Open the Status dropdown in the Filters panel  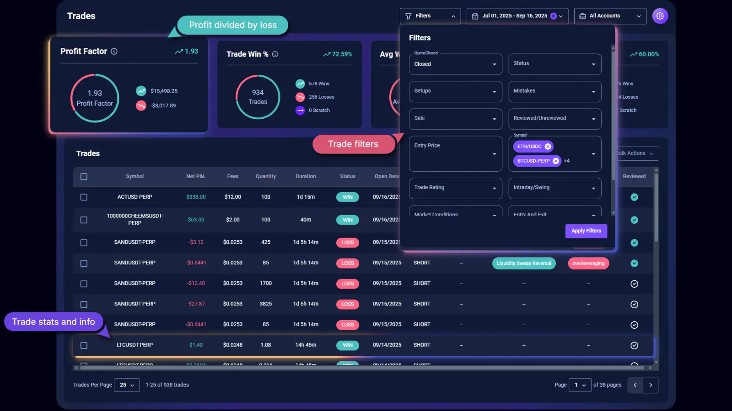click(554, 64)
